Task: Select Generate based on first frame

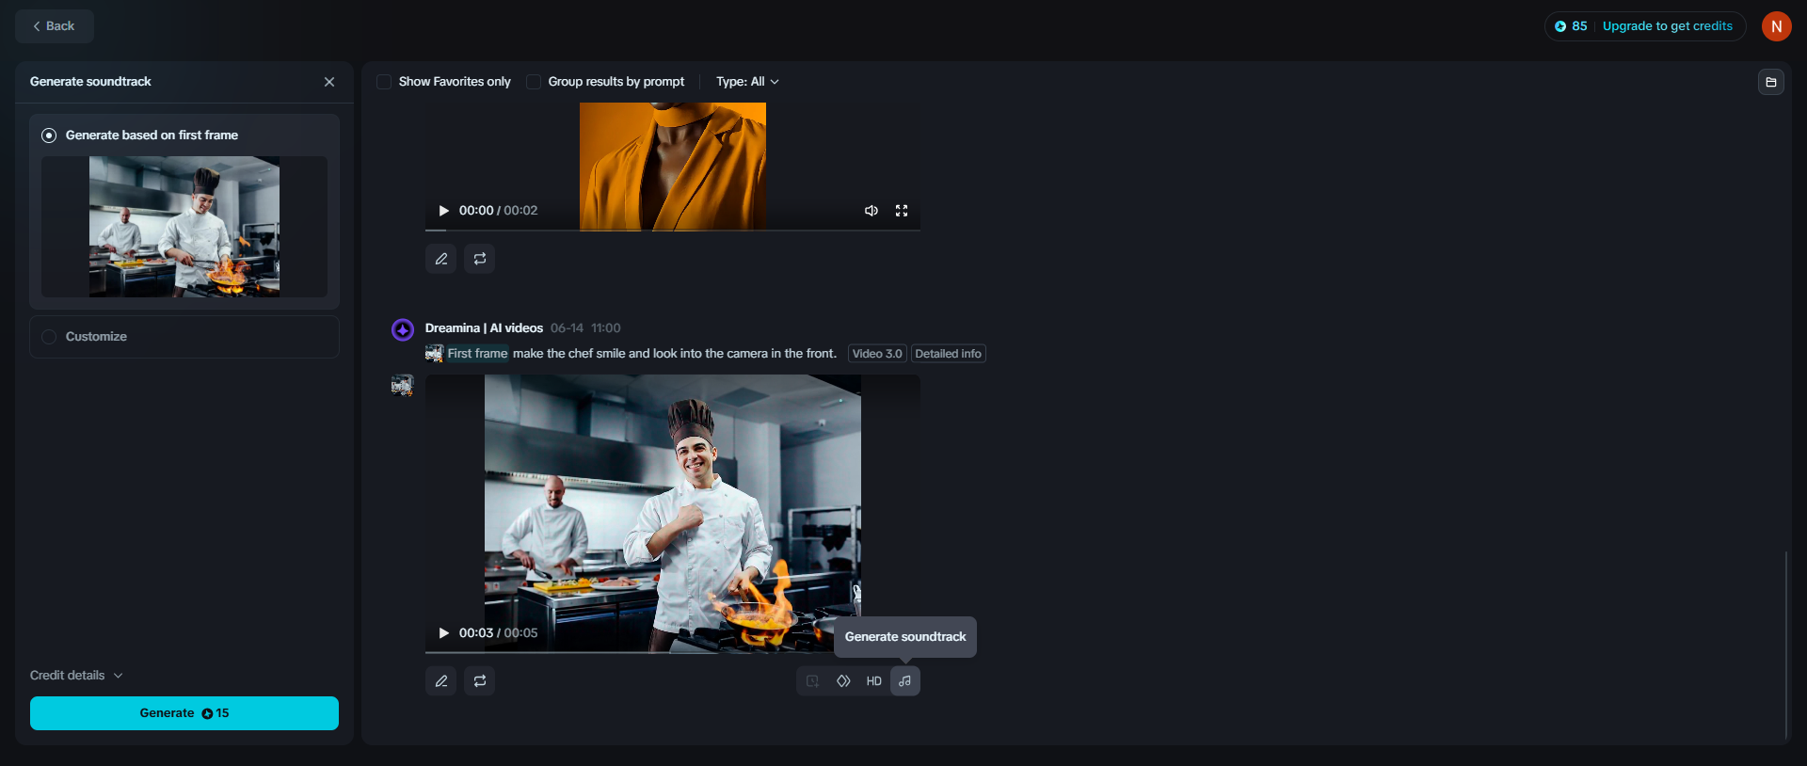Action: tap(49, 136)
